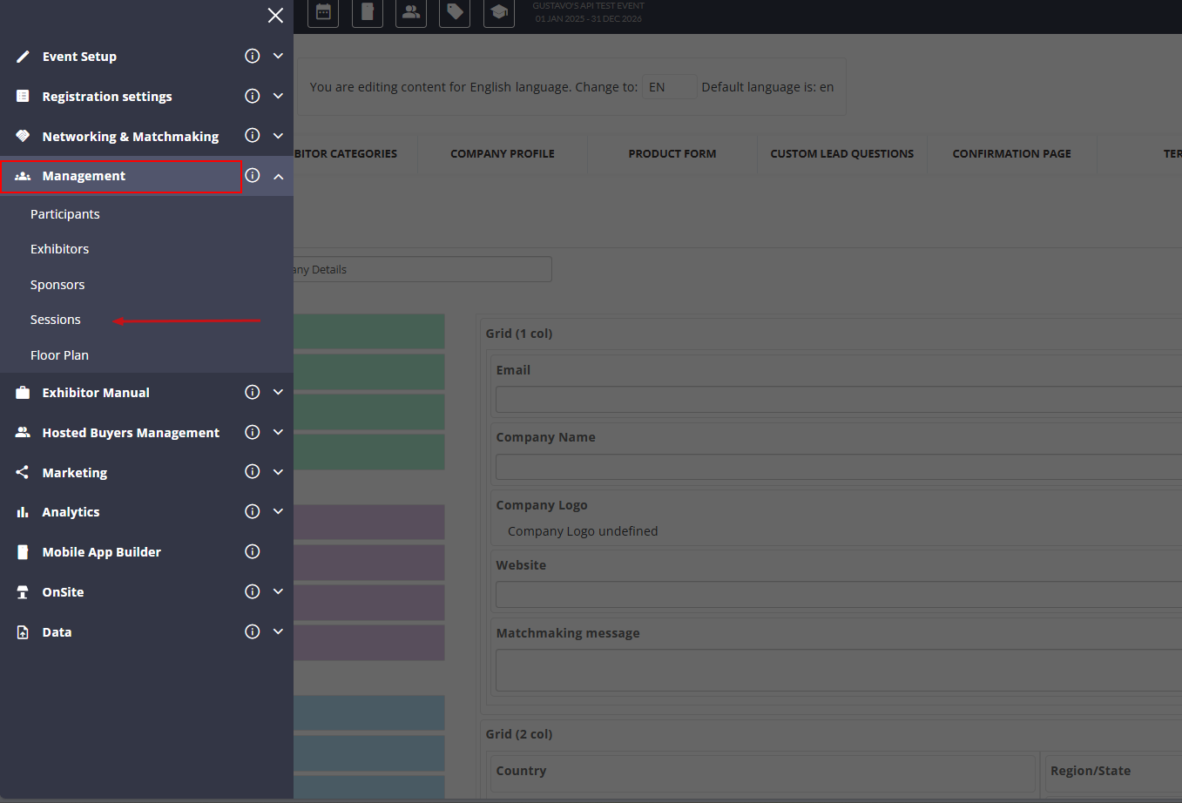
Task: Switch to Custom Lead Questions tab
Action: [841, 154]
